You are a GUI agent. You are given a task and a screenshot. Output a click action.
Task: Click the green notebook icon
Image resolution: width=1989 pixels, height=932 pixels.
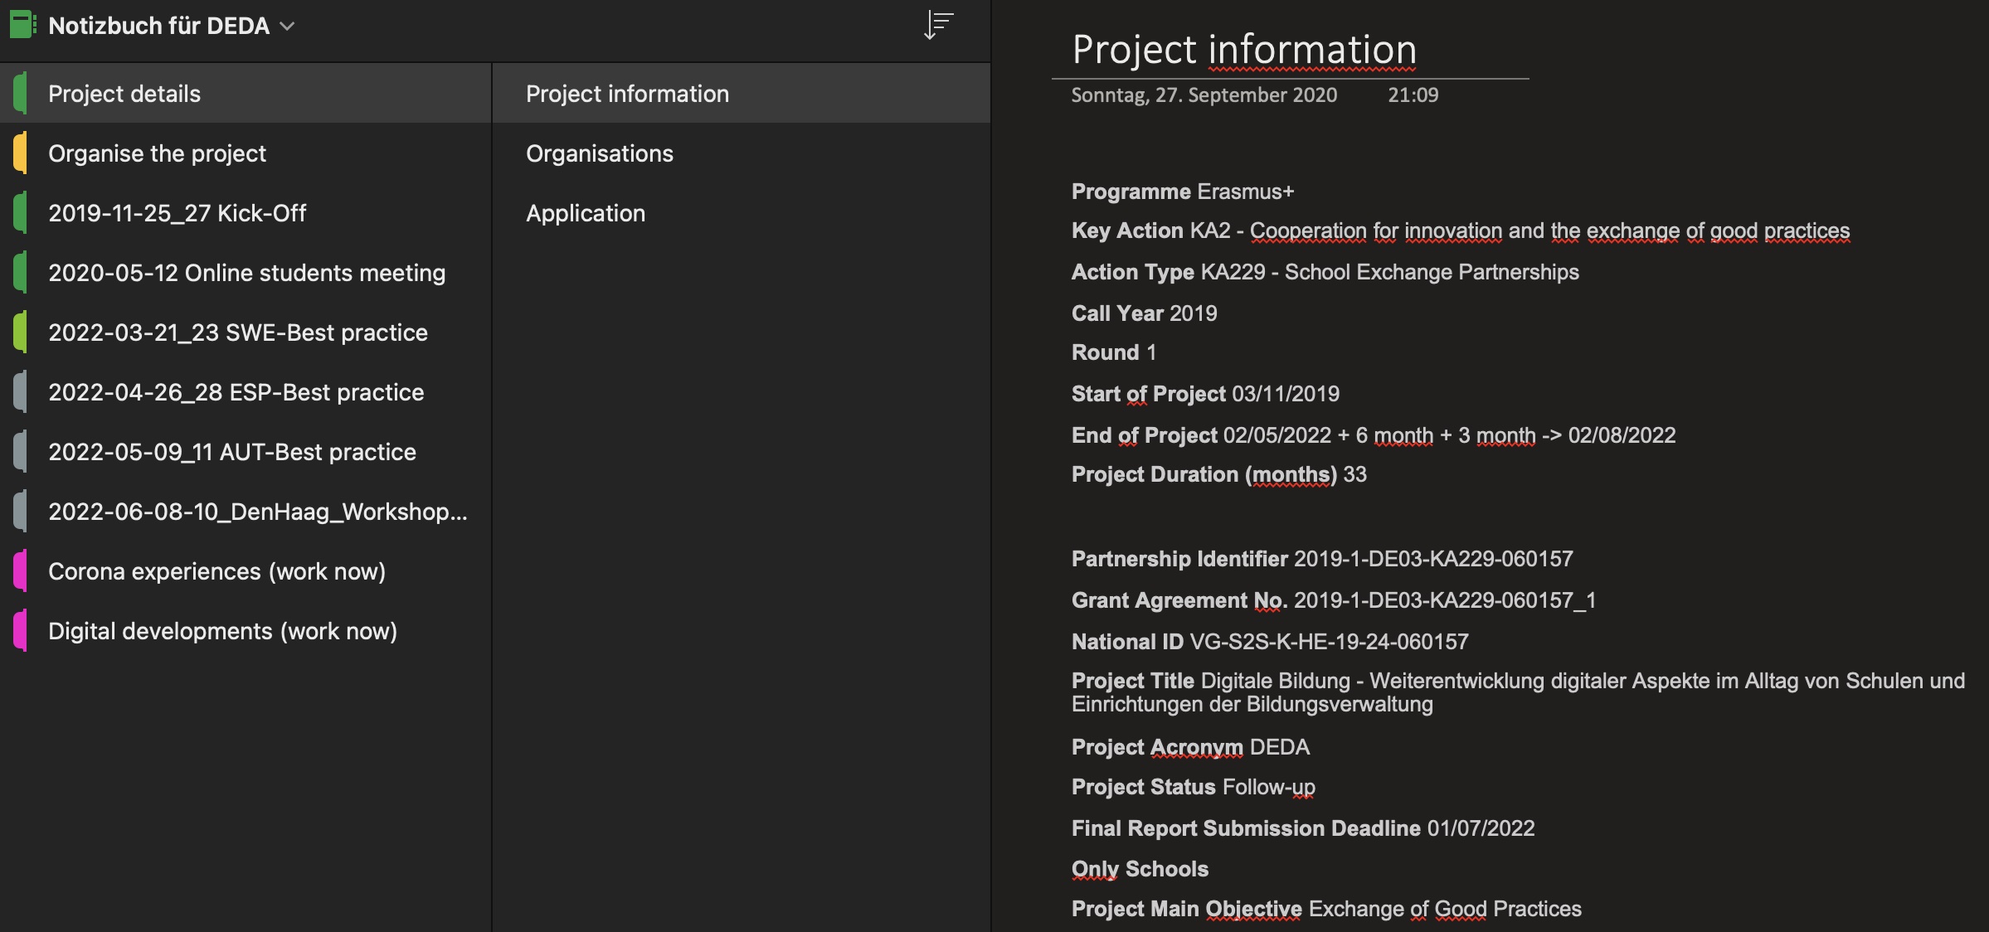(x=22, y=25)
